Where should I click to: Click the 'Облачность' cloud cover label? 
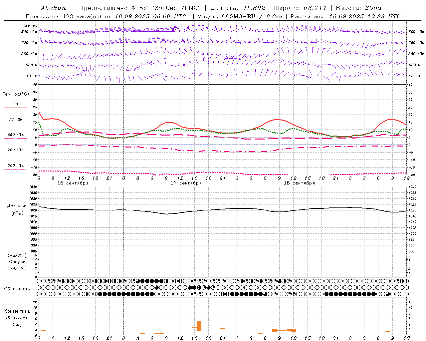pos(17,289)
